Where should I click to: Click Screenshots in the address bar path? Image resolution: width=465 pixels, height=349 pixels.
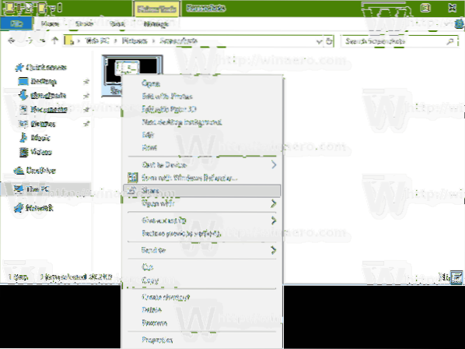(x=179, y=41)
